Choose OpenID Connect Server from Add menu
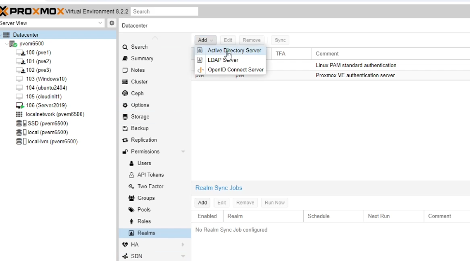The image size is (470, 261). click(x=230, y=69)
